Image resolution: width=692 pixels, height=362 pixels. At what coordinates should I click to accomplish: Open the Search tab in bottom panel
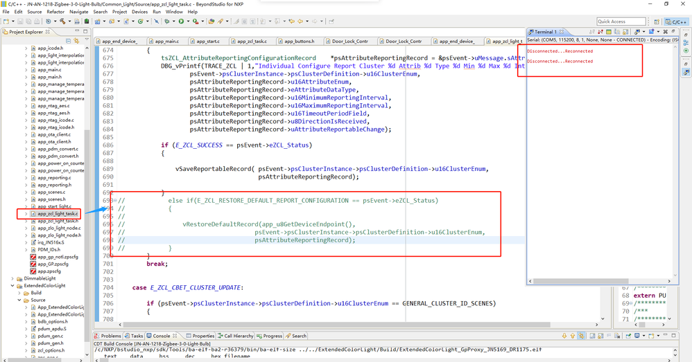(x=296, y=336)
